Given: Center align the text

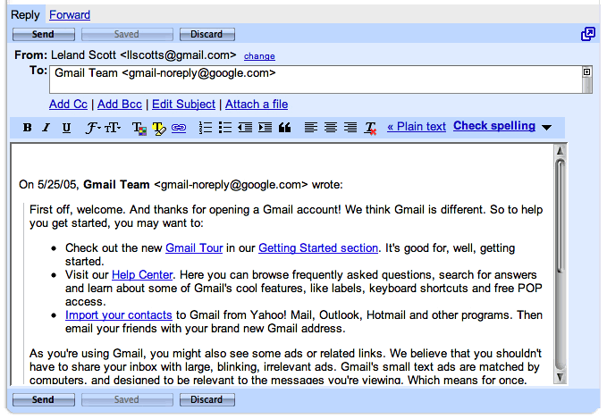Looking at the screenshot, I should [x=331, y=127].
